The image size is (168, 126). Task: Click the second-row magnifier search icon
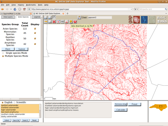point(50,22)
